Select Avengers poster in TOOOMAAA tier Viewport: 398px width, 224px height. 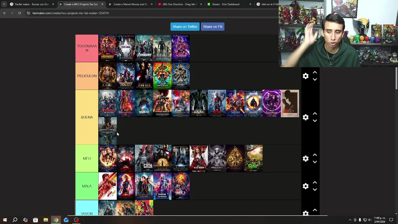coord(144,48)
